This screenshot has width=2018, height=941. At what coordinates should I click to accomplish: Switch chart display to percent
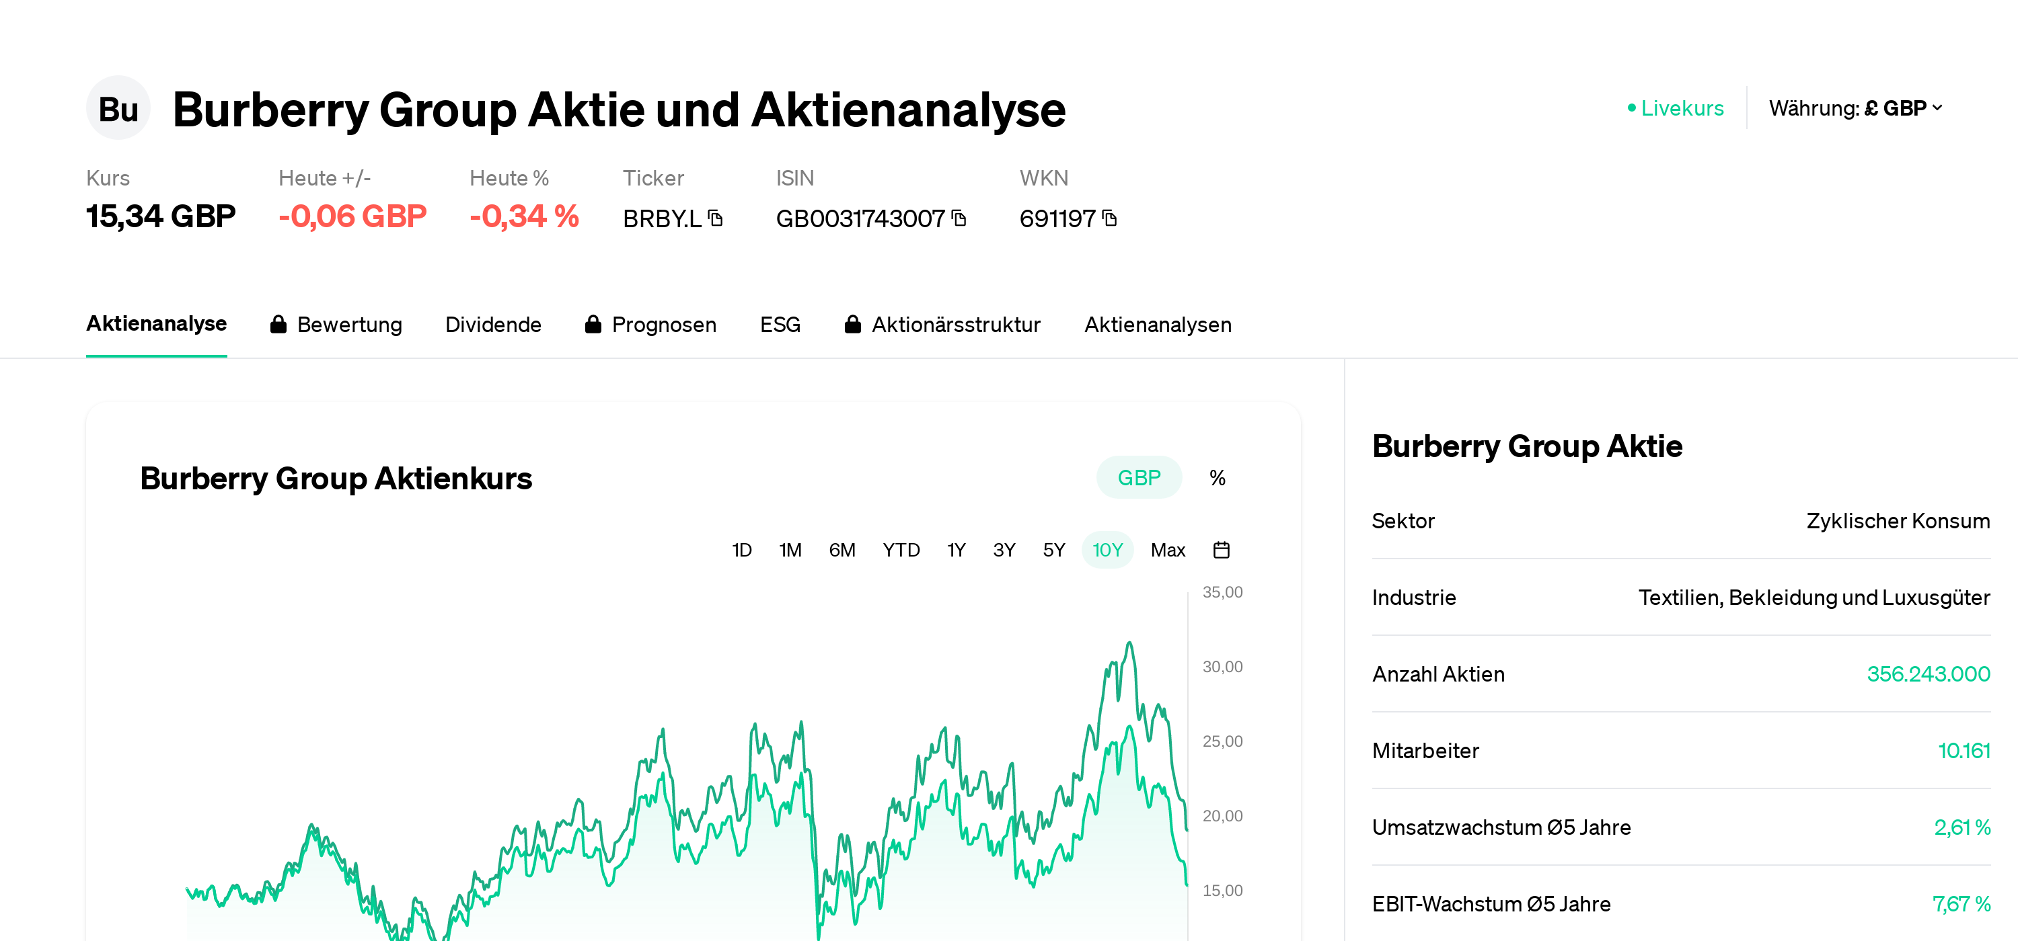coord(1218,477)
